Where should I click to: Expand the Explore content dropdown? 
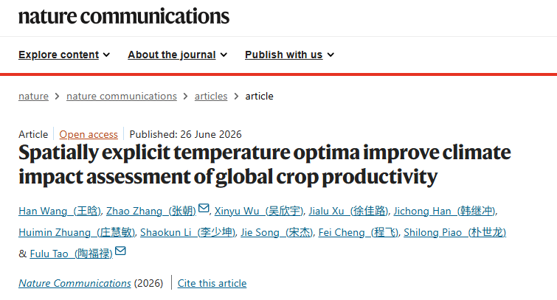click(x=64, y=55)
